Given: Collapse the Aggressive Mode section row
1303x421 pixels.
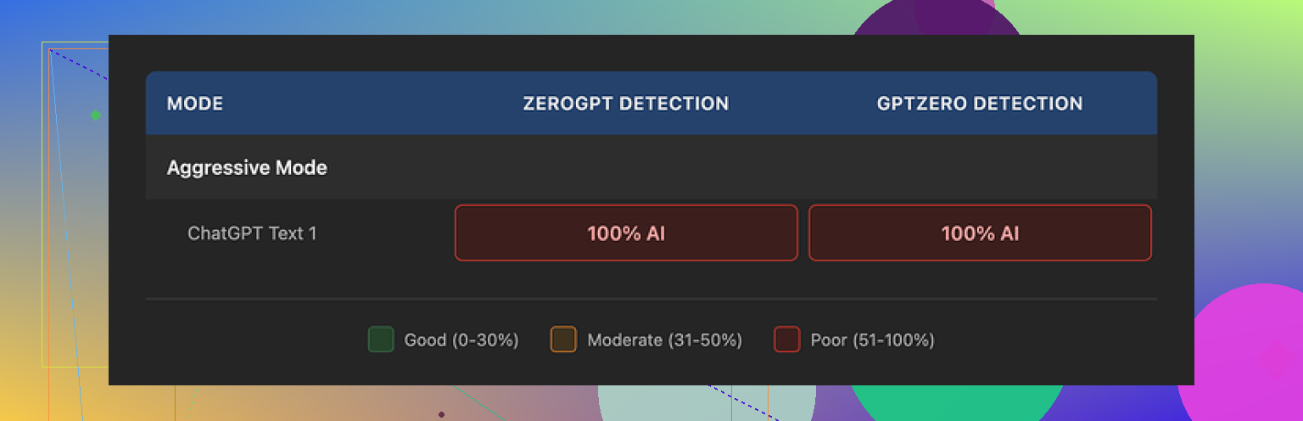Looking at the screenshot, I should tap(247, 167).
